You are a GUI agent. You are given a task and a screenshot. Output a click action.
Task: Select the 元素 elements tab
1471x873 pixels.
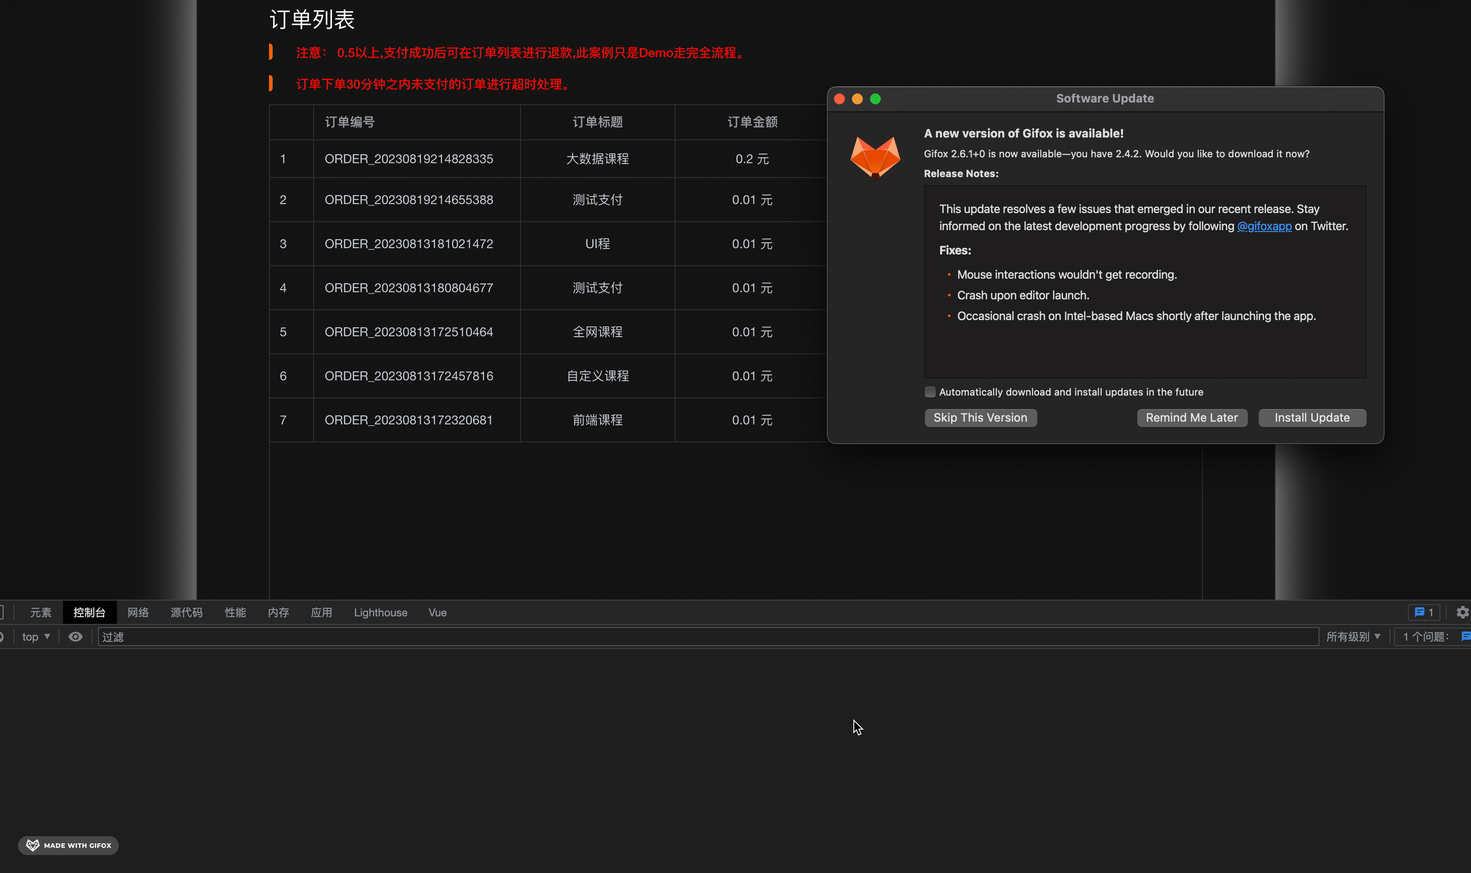[x=40, y=612]
